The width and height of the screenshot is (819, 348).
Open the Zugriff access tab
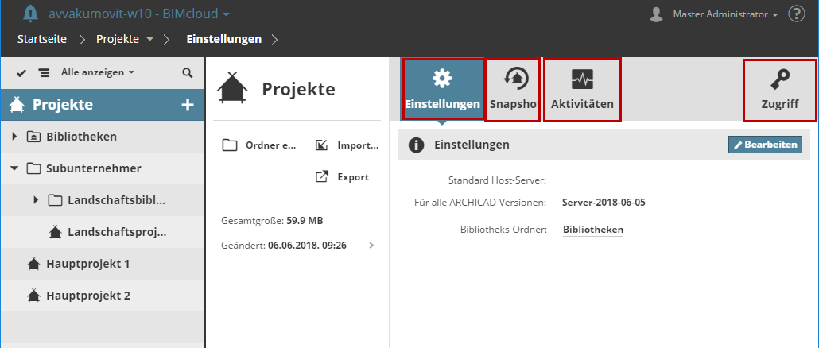pyautogui.click(x=779, y=89)
